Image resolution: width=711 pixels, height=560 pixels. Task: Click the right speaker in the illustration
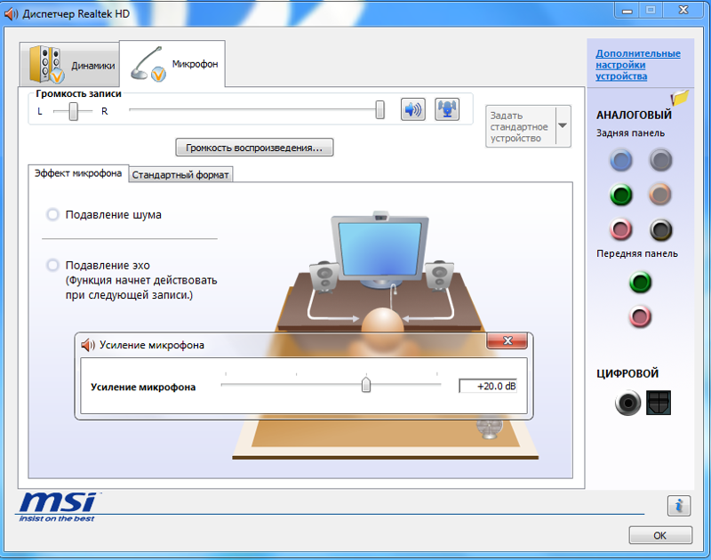(x=438, y=276)
